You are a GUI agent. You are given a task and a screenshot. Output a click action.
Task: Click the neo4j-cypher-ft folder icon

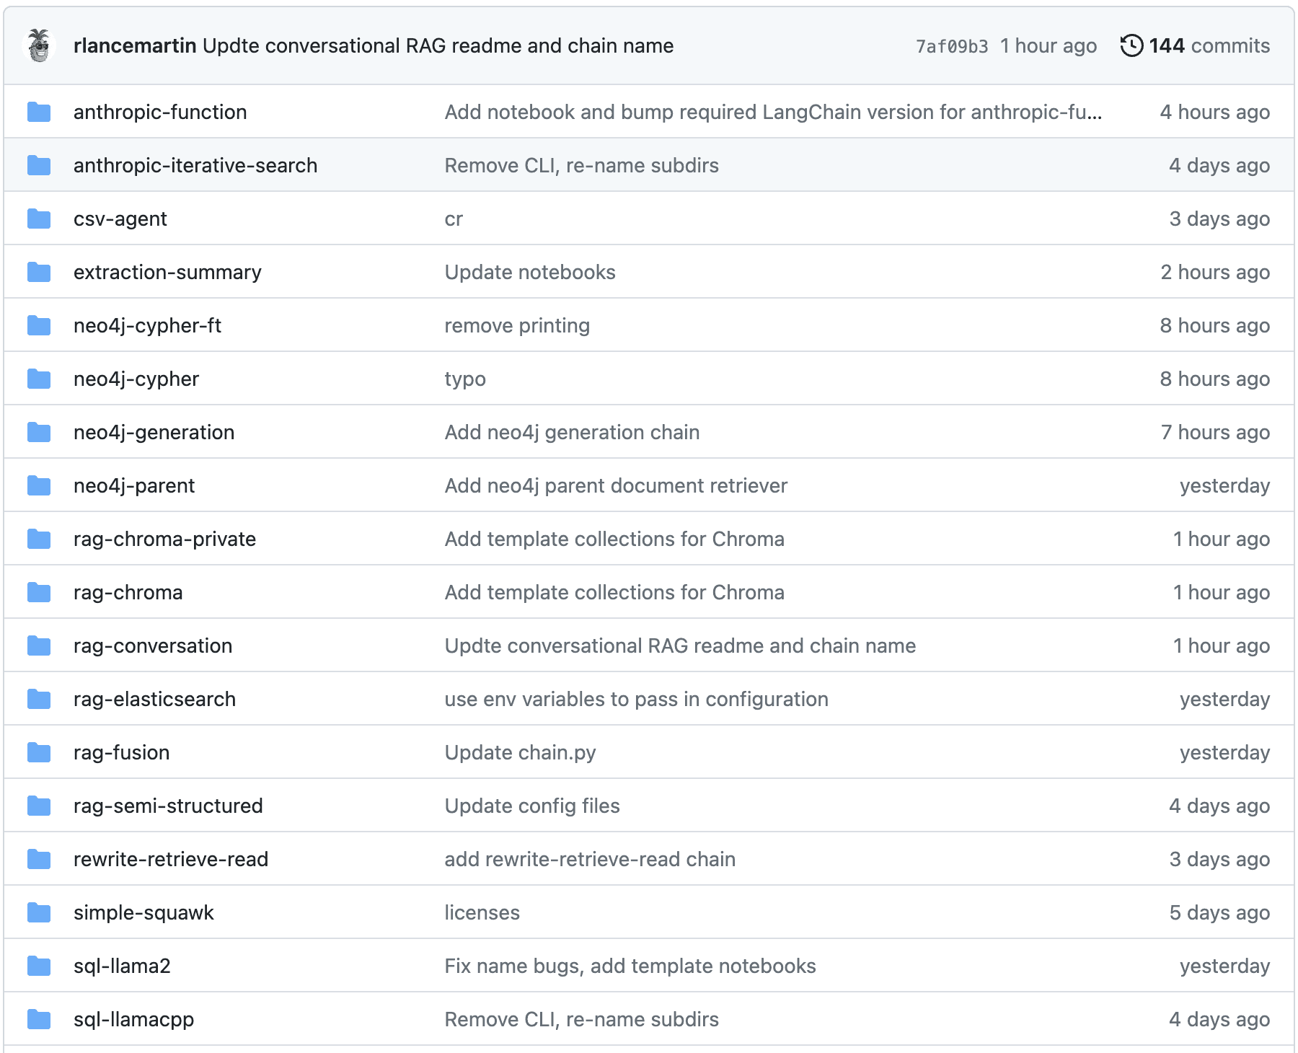[x=39, y=325]
